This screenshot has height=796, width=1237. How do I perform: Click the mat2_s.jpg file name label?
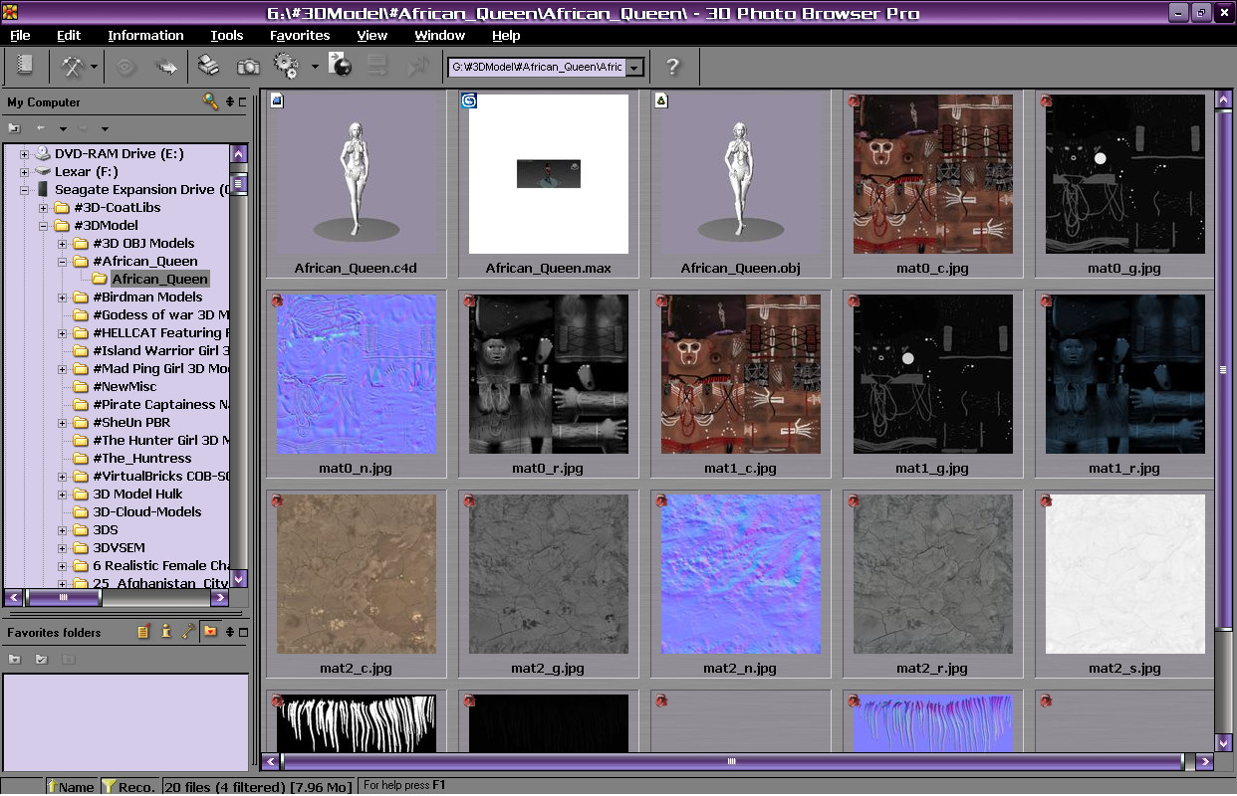pos(1124,669)
